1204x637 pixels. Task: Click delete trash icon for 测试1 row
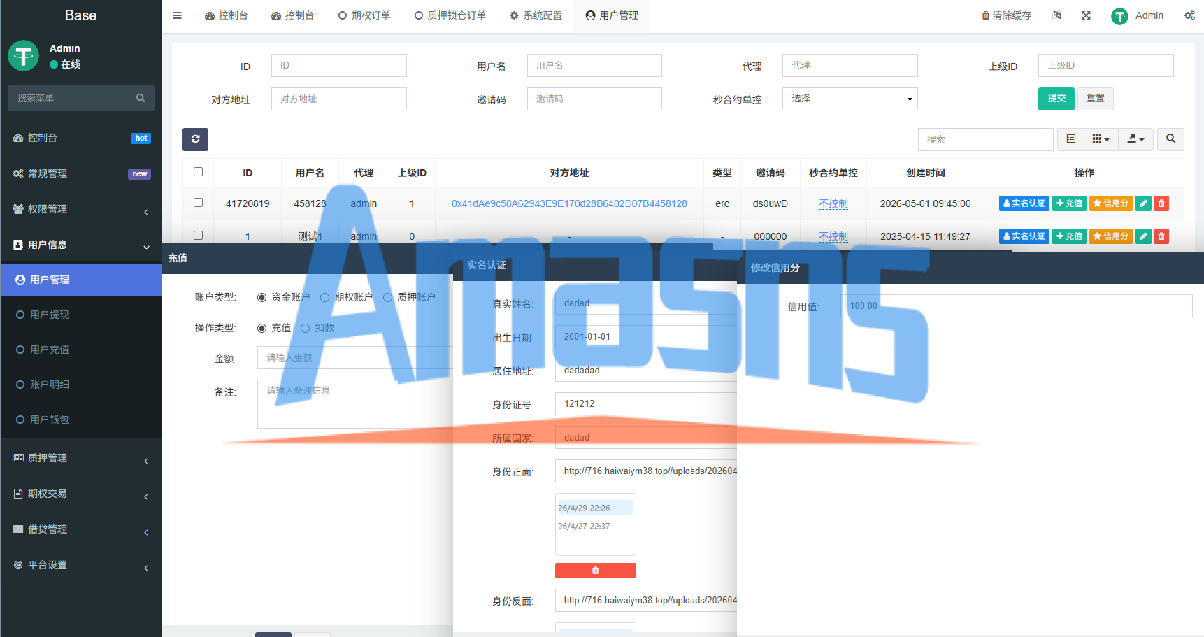tap(1161, 236)
